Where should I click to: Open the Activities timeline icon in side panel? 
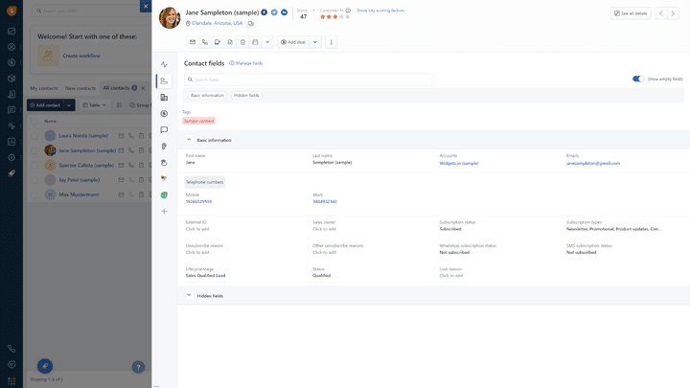pos(164,65)
